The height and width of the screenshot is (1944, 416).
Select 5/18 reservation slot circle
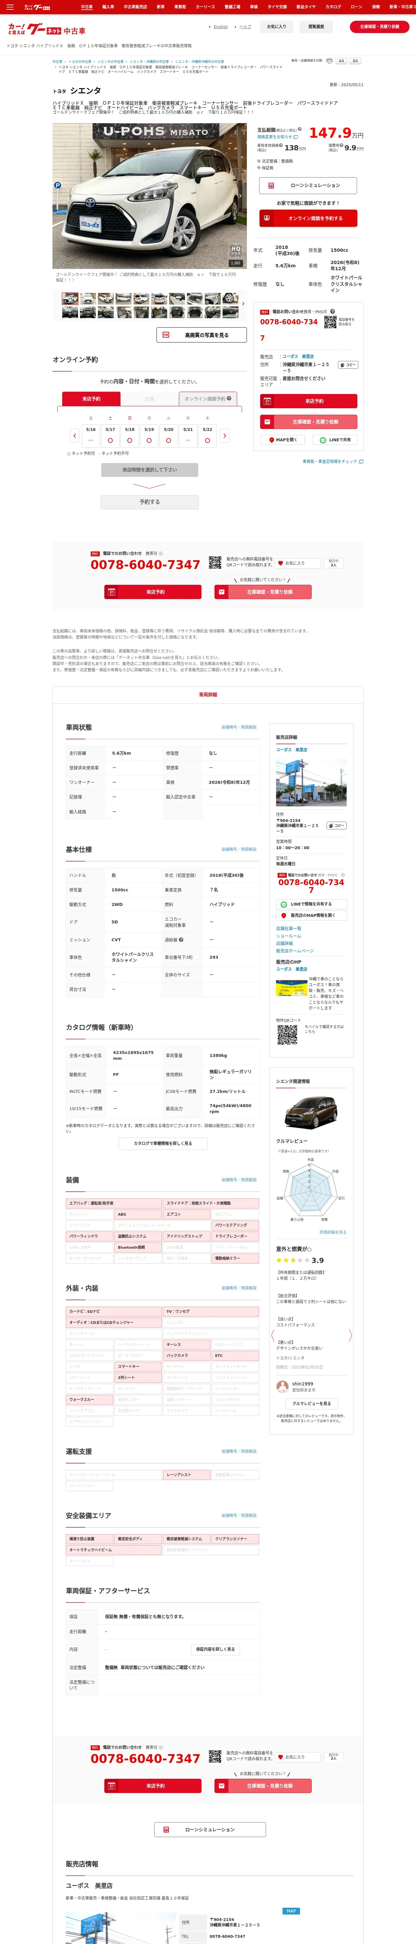130,440
